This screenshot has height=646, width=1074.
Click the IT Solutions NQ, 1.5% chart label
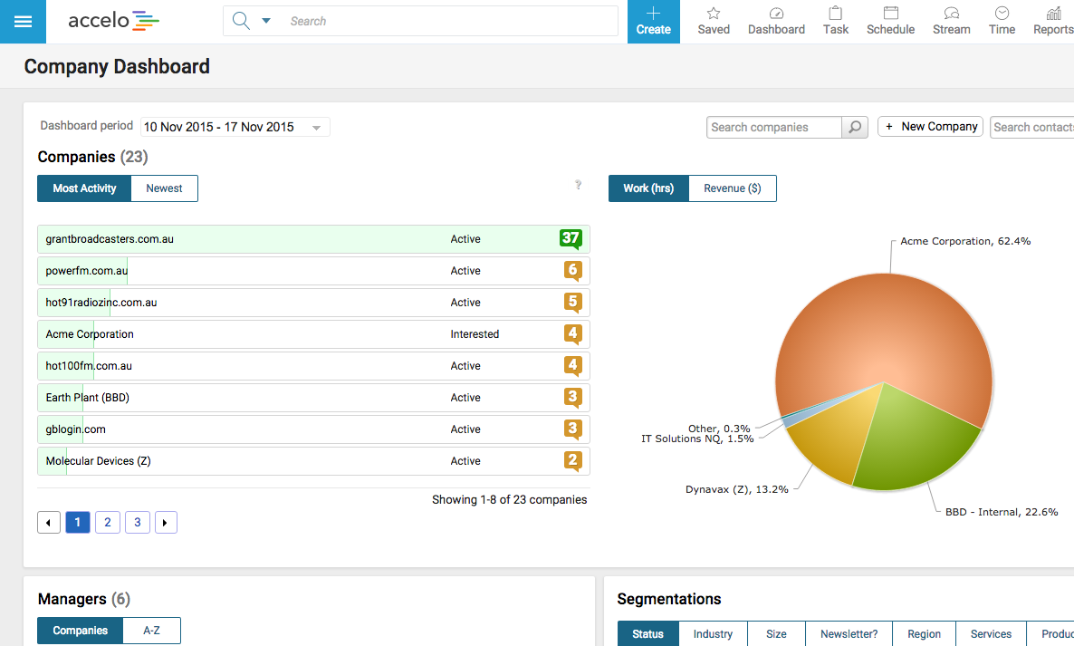(x=697, y=439)
